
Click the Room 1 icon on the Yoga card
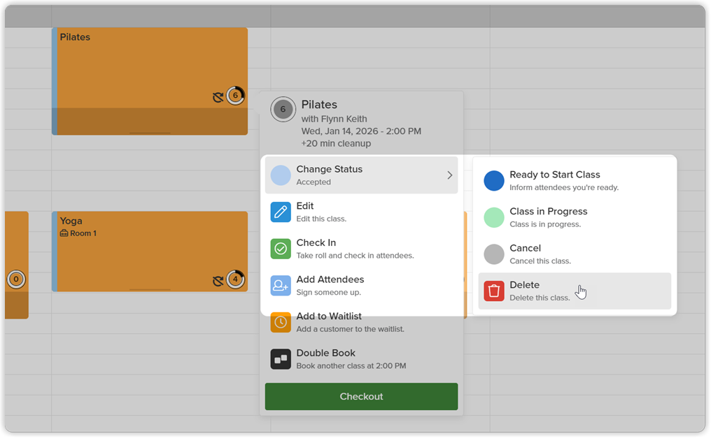(x=64, y=233)
